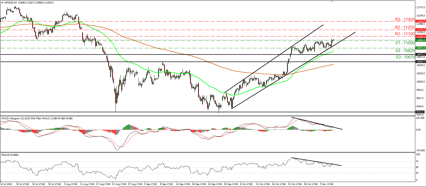Click the 10028.0 price scale value

[421, 81]
